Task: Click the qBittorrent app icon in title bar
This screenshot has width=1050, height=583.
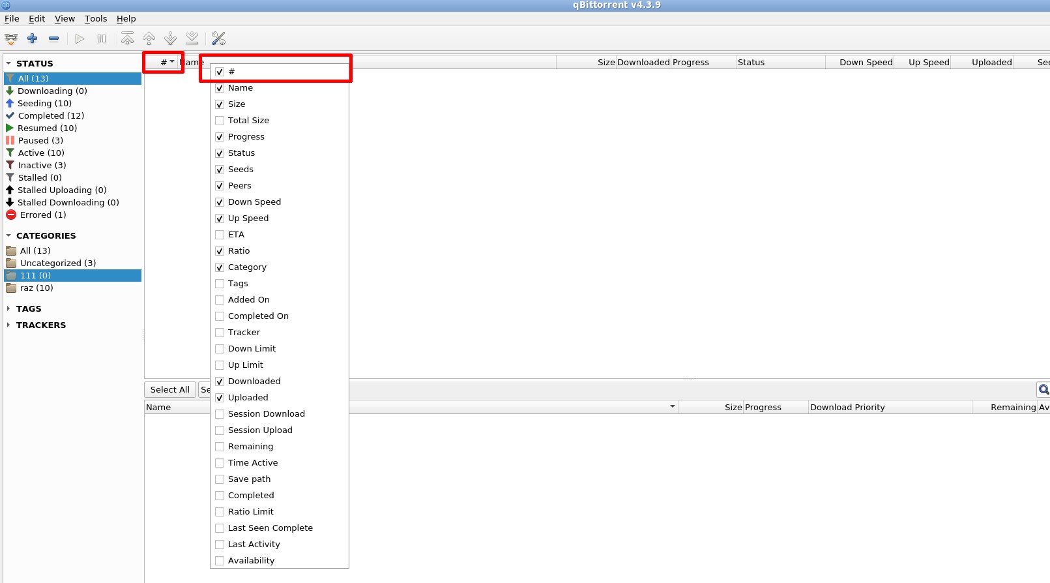Action: pos(6,5)
